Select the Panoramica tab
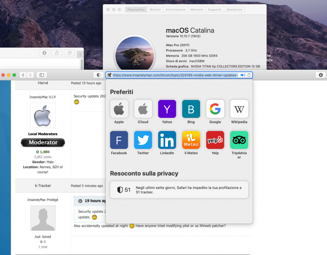 136,9
